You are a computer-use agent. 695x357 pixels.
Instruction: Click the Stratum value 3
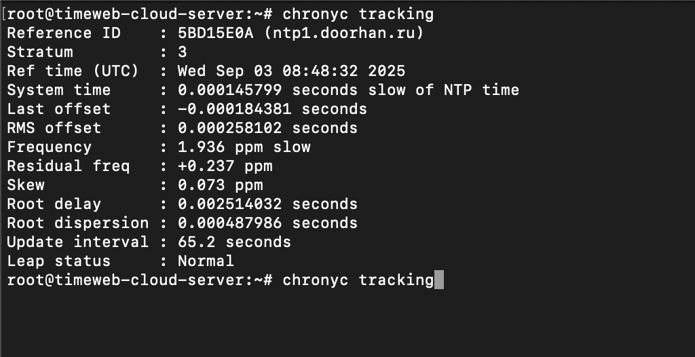[x=182, y=52]
